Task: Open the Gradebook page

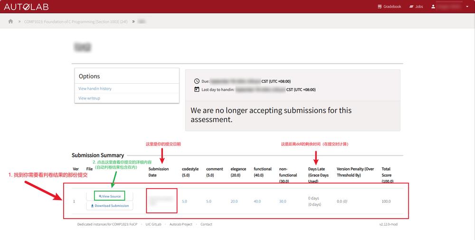Action: coord(389,6)
